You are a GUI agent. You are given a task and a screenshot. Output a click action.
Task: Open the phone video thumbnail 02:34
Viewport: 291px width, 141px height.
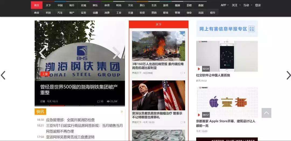pos(227,56)
